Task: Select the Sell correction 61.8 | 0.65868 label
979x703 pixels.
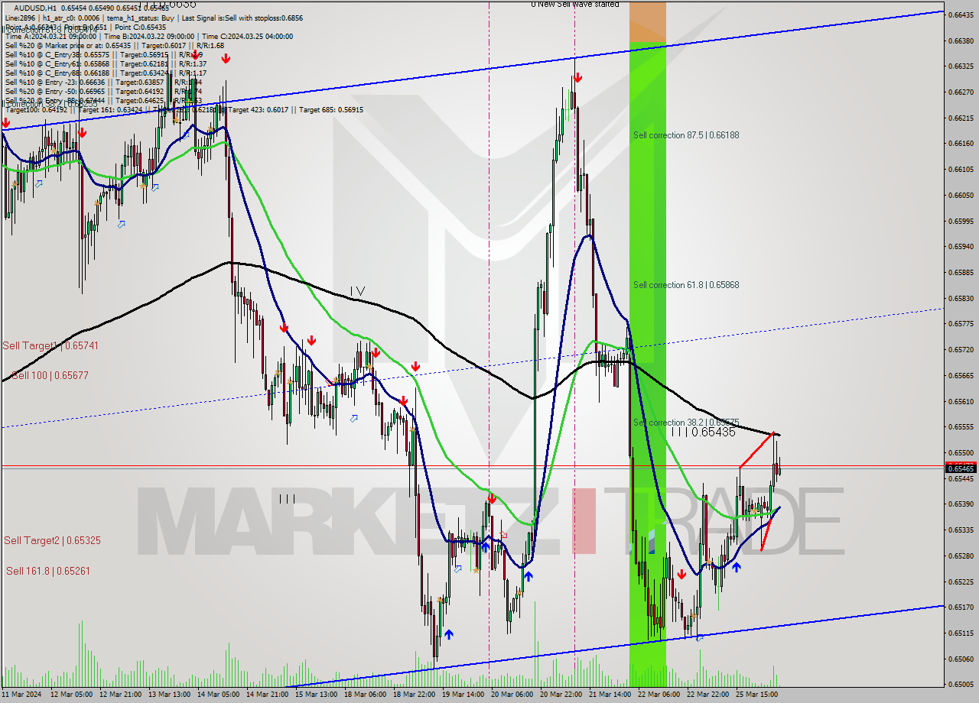Action: (x=686, y=285)
